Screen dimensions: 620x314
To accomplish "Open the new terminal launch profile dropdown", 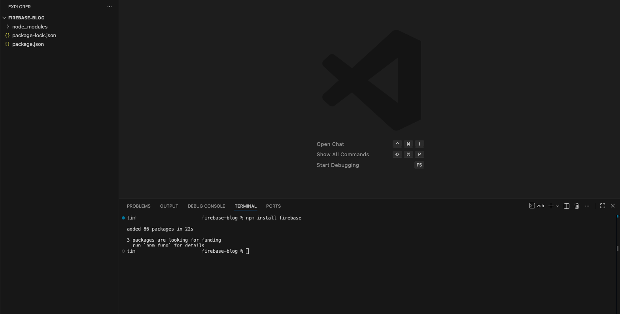I will click(x=558, y=206).
